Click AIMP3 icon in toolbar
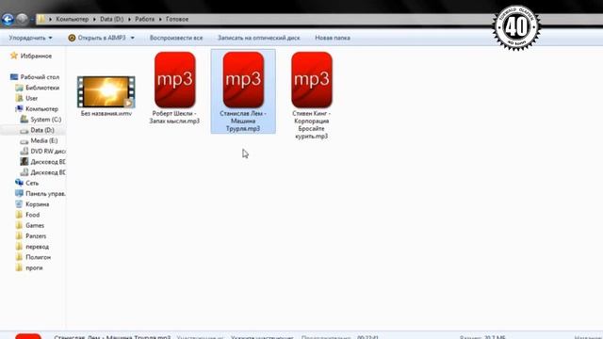Screen dimensions: 603x339 [x=72, y=38]
